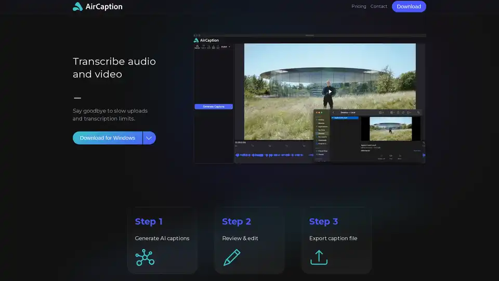The height and width of the screenshot is (281, 499).
Task: Open the Contact page
Action: pyautogui.click(x=378, y=7)
